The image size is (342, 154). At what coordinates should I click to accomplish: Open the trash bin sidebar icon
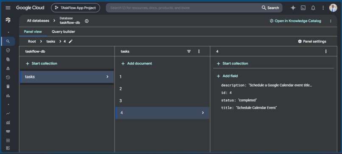pyautogui.click(x=8, y=87)
